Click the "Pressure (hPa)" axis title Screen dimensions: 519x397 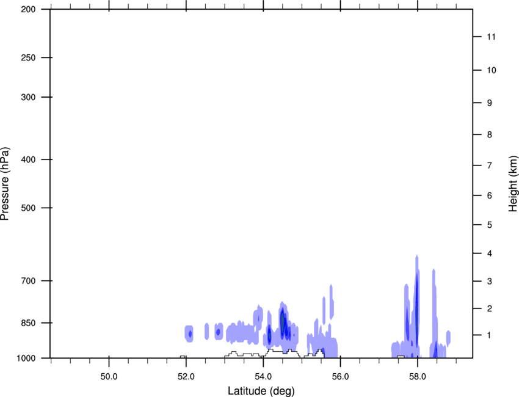click(x=5, y=183)
